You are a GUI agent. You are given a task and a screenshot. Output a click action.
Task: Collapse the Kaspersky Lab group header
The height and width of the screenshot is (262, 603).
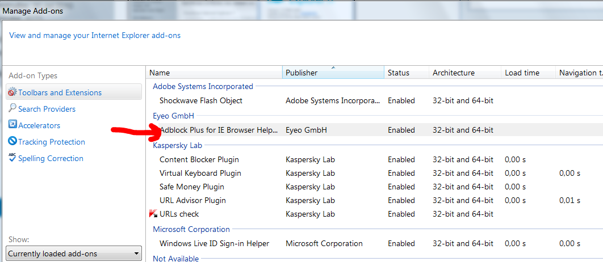click(x=177, y=145)
